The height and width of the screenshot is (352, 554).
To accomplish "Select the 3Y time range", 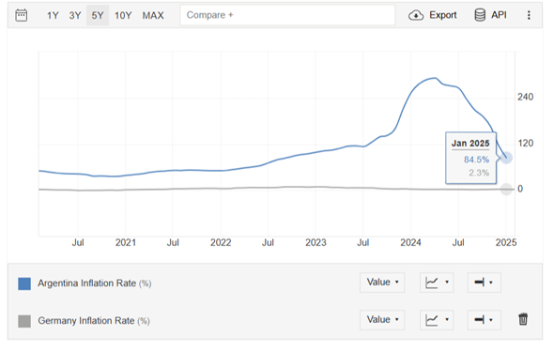I will (75, 16).
